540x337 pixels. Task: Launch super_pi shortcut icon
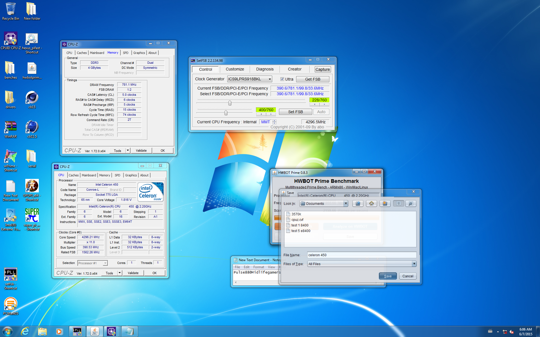pyautogui.click(x=32, y=220)
